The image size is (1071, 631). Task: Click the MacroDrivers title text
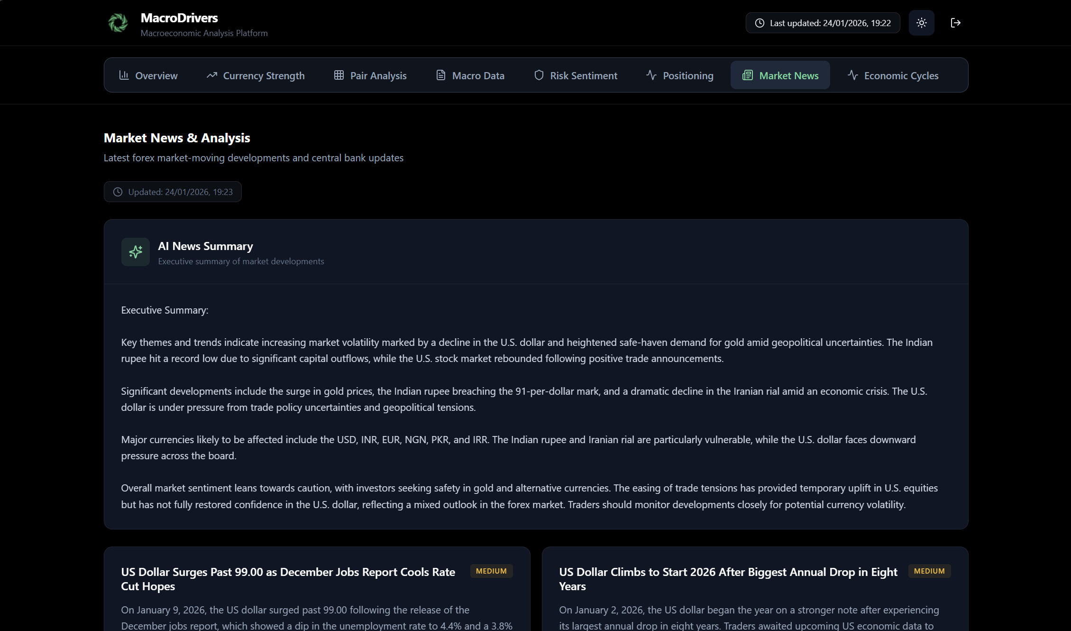click(179, 18)
